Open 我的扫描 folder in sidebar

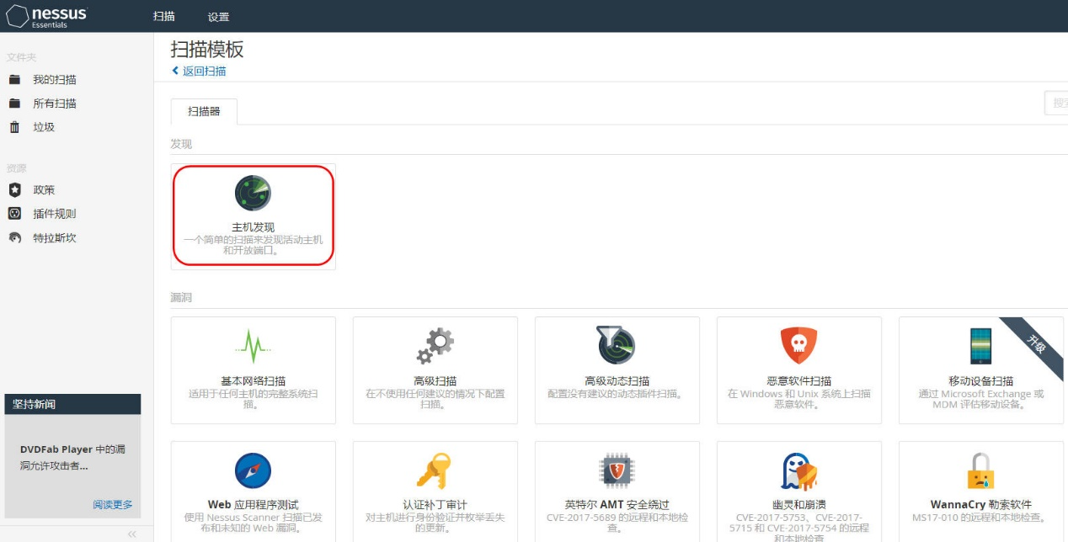[55, 79]
